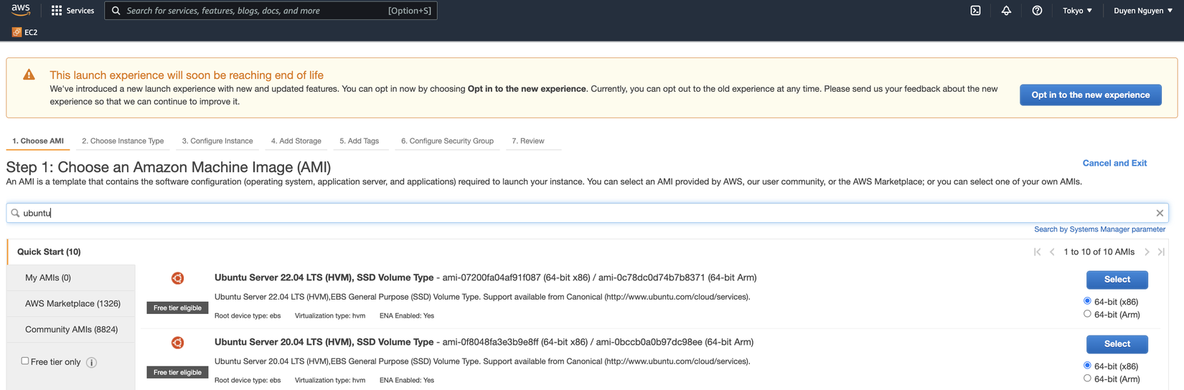Open the notifications bell
The height and width of the screenshot is (390, 1184).
(x=1006, y=11)
